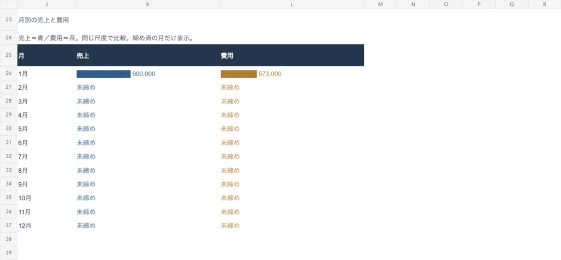This screenshot has height=260, width=561.
Task: Click the 売上 未締め cell for 9月
Action: (148, 184)
